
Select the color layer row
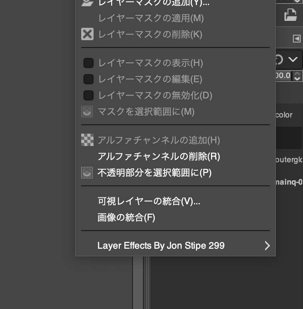pos(289,115)
